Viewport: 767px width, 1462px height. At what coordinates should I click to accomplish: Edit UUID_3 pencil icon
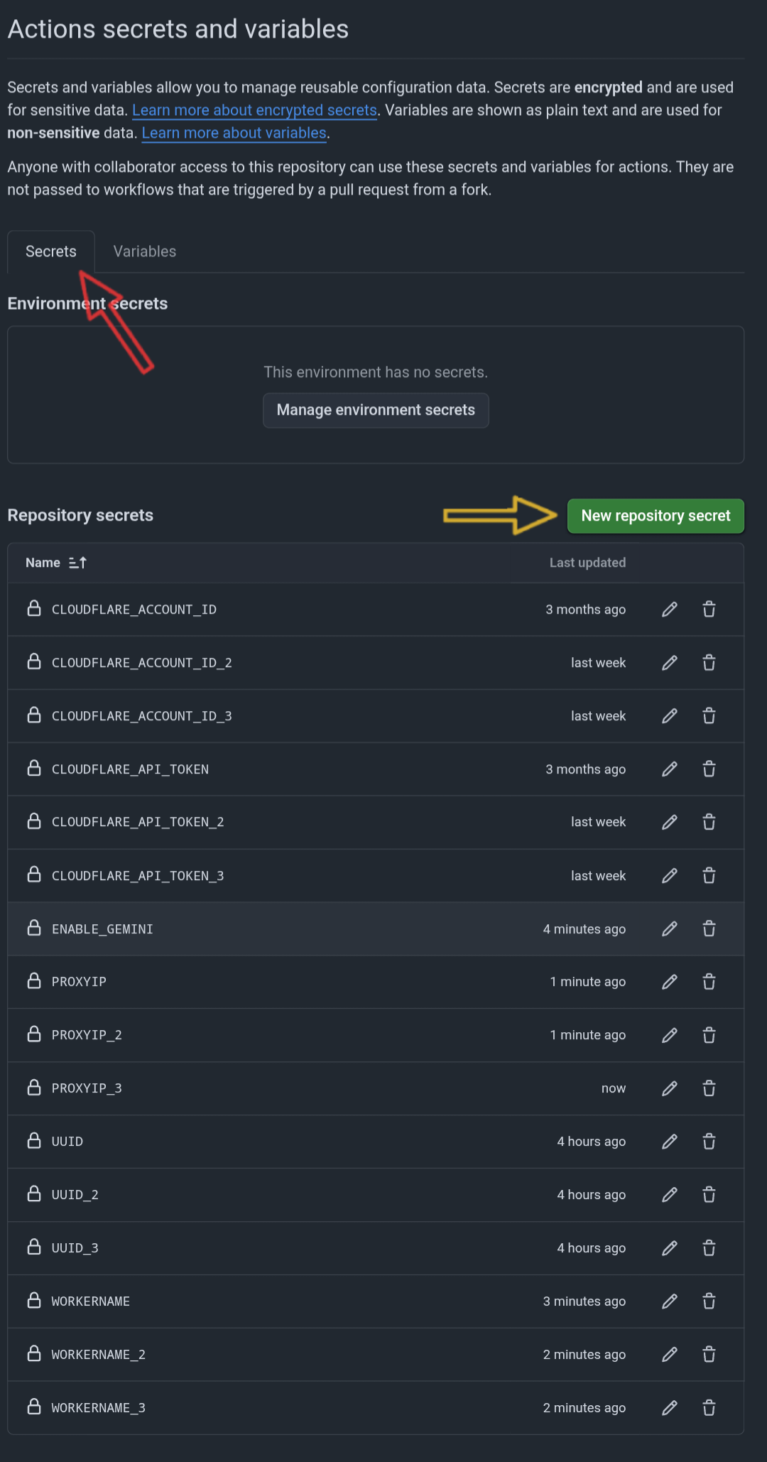tap(670, 1248)
